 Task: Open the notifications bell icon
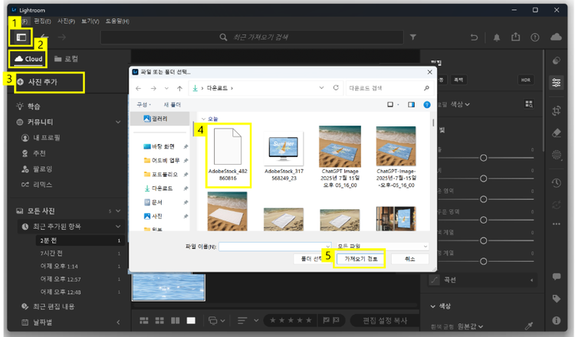click(497, 38)
